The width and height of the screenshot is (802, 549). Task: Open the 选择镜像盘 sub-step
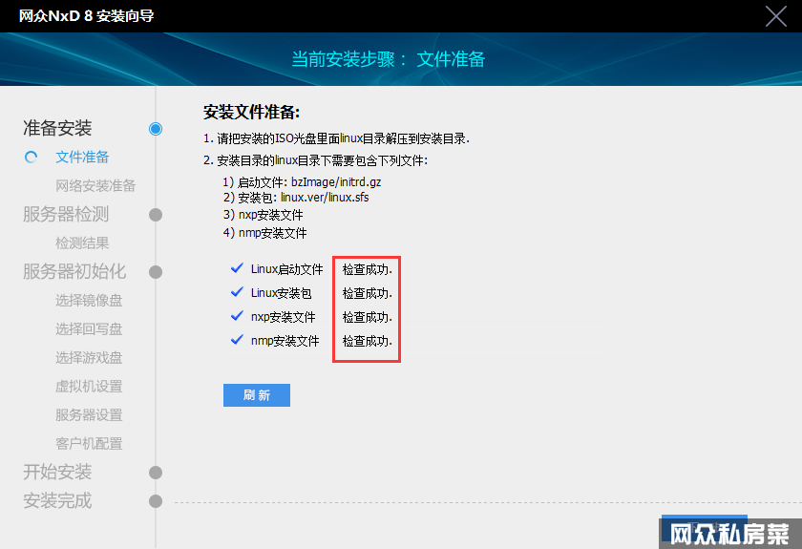pyautogui.click(x=89, y=301)
